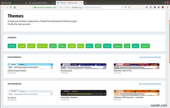Open Valentine's Day-13 Fire preview image
The image size is (170, 108).
pyautogui.click(x=137, y=66)
